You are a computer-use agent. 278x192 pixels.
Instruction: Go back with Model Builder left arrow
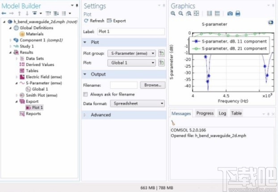click(4, 13)
